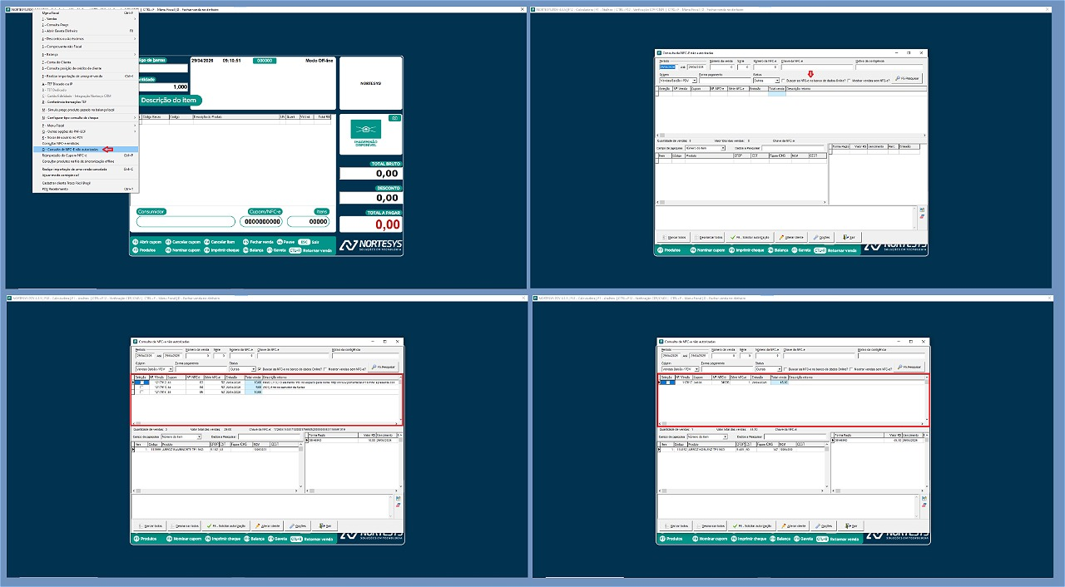Open 'P - Menu Fiscal' submenu
1065x587 pixels.
point(85,125)
